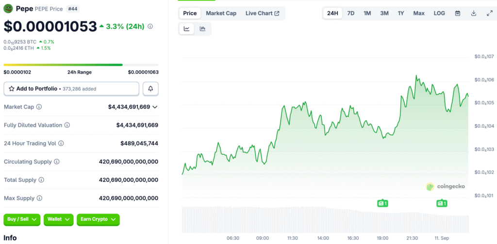Click the $0.00001053 price text
The width and height of the screenshot is (497, 244).
(50, 27)
